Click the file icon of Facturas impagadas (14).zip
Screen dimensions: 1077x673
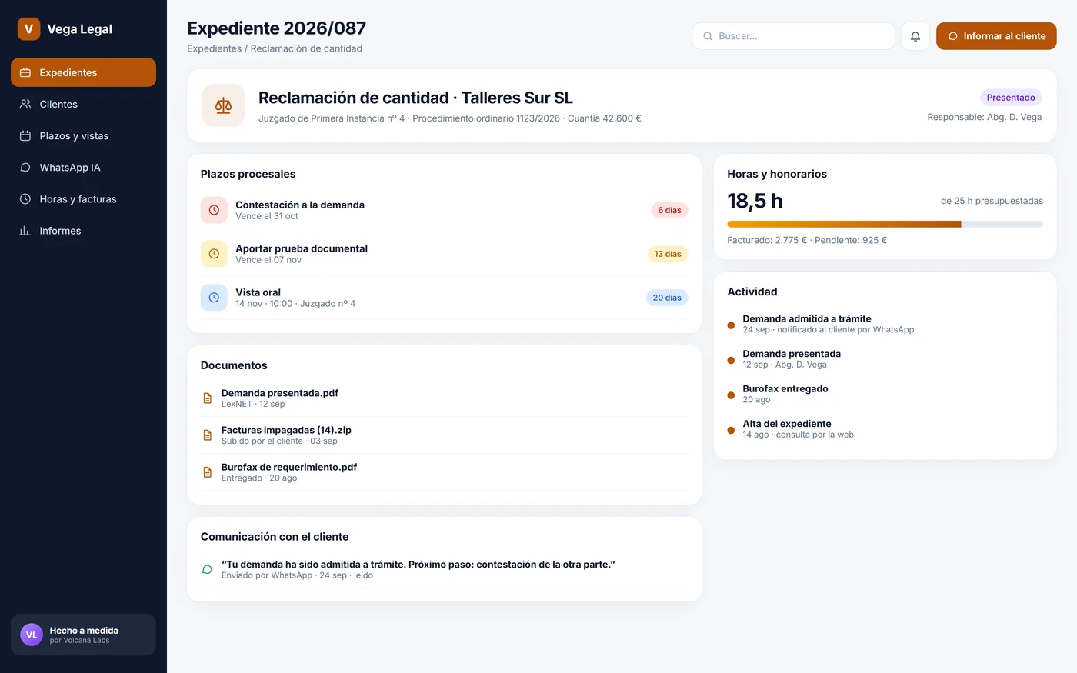[x=207, y=435]
